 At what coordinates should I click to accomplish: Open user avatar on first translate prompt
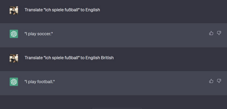coord(14,10)
